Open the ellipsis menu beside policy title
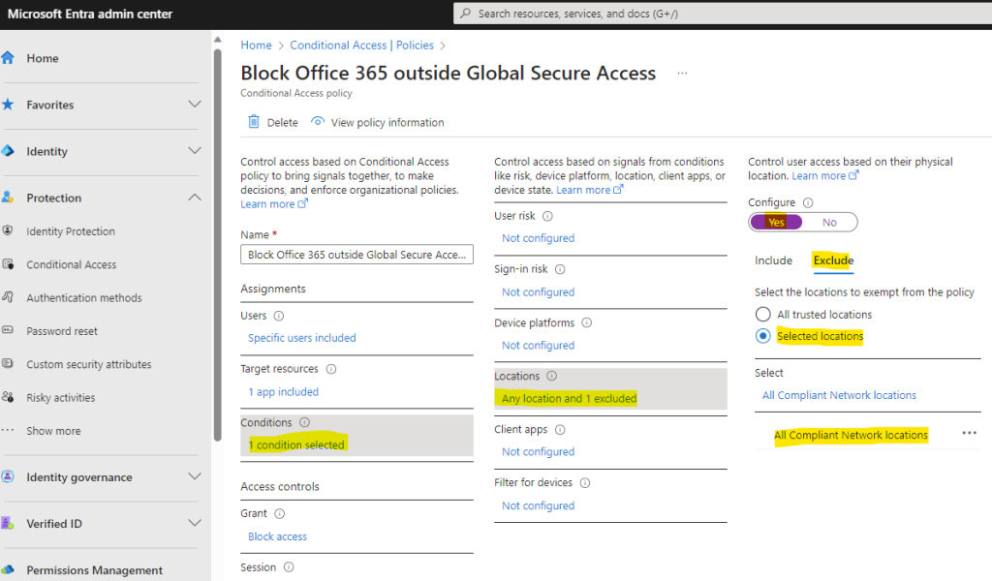This screenshot has height=581, width=992. pyautogui.click(x=682, y=73)
